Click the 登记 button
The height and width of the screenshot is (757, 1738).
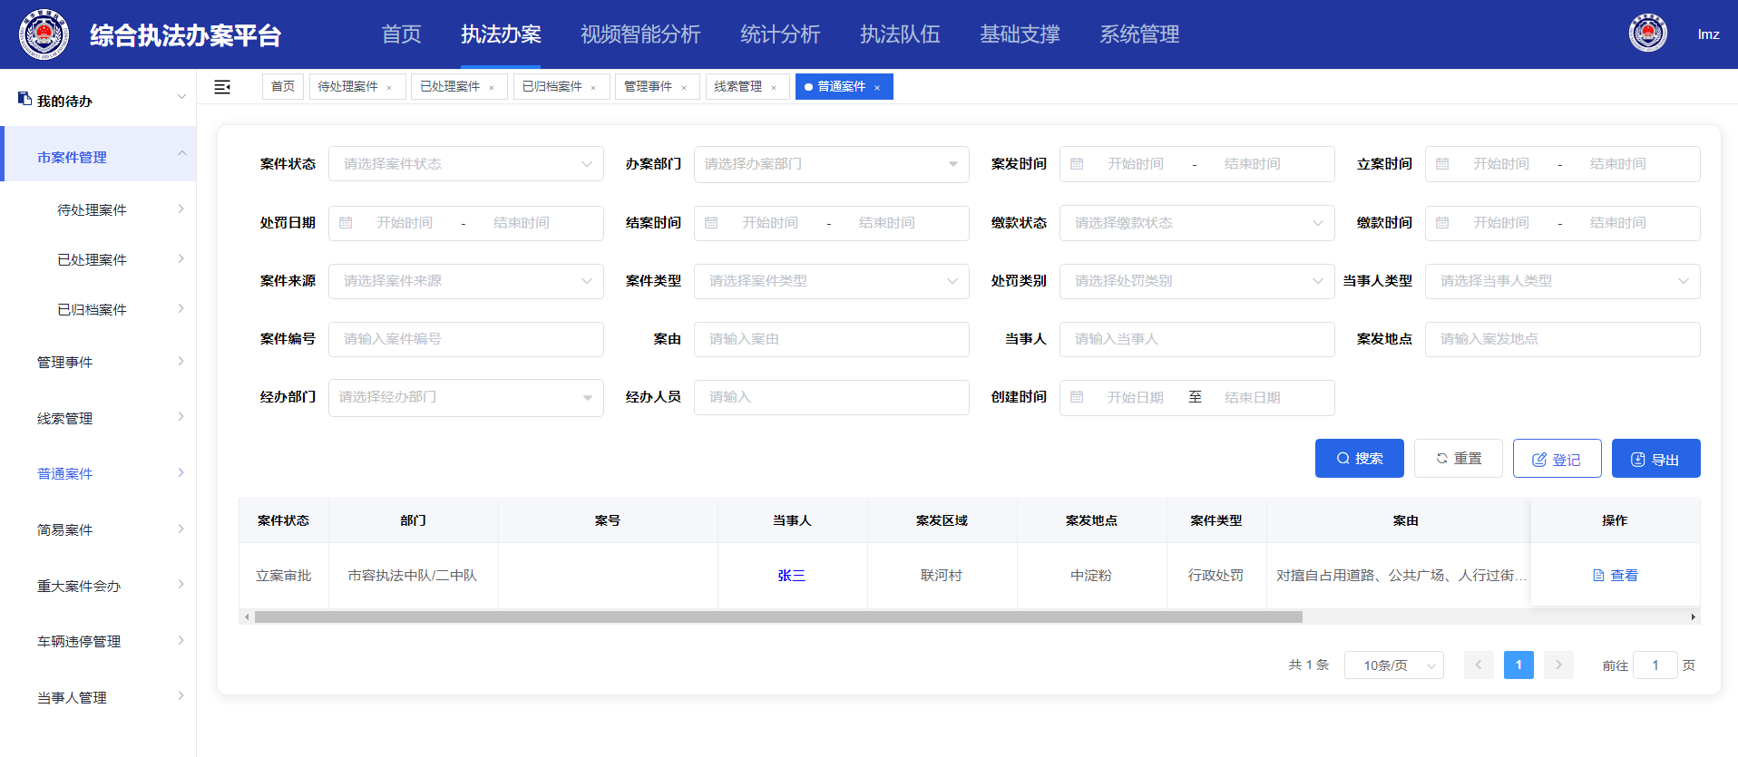[x=1557, y=459]
